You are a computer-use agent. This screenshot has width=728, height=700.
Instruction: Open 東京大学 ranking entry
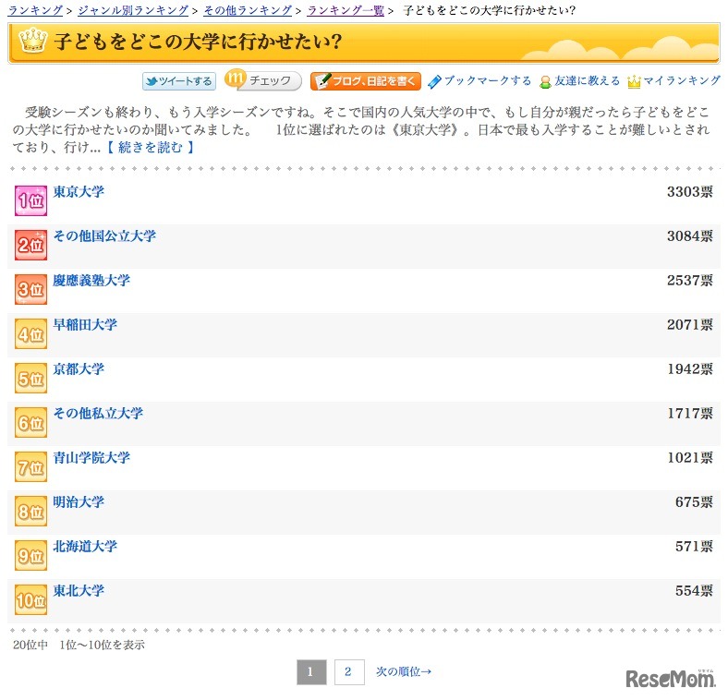[79, 192]
